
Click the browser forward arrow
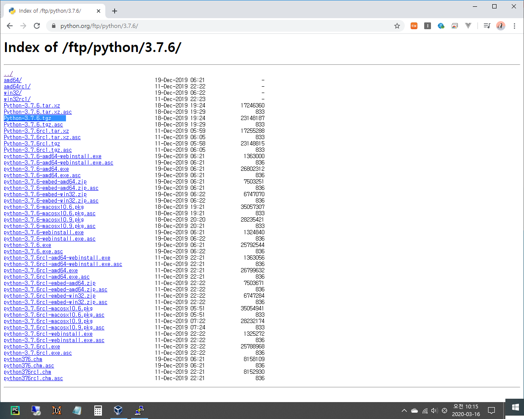pos(23,26)
